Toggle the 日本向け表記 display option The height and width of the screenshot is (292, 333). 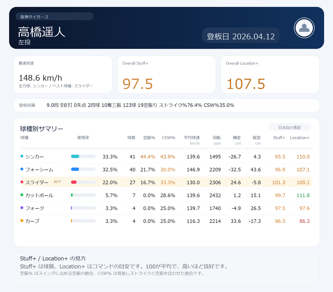[289, 127]
